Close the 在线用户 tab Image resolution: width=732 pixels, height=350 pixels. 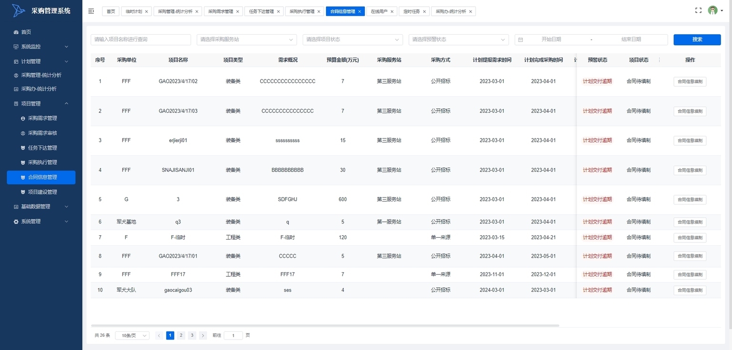(x=392, y=11)
